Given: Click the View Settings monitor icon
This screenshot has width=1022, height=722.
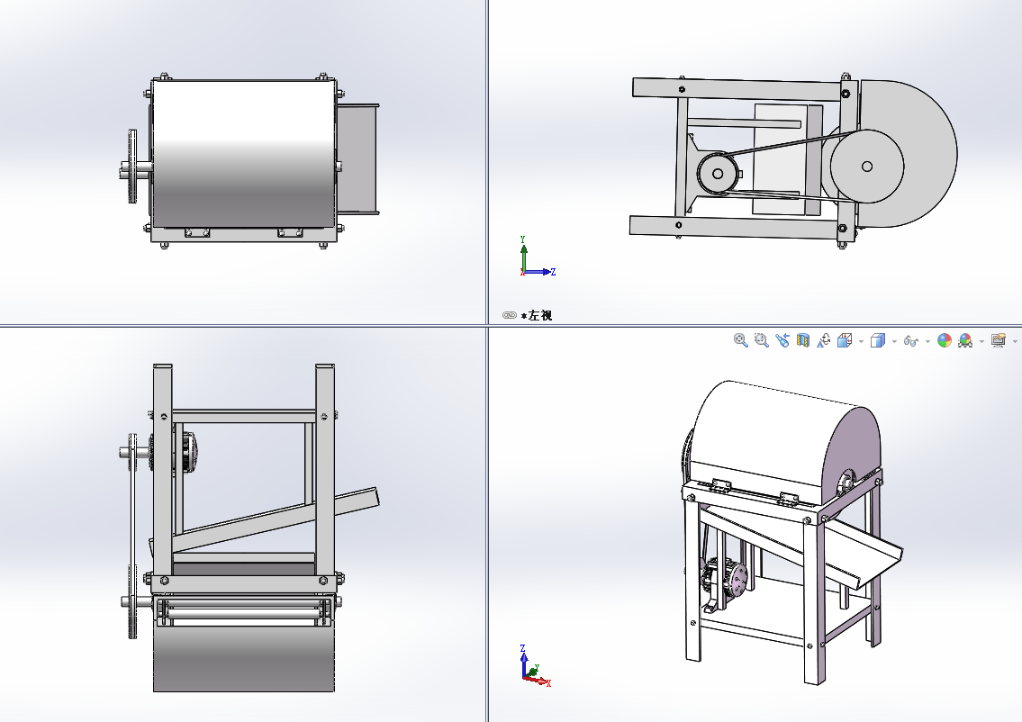Looking at the screenshot, I should coord(998,340).
